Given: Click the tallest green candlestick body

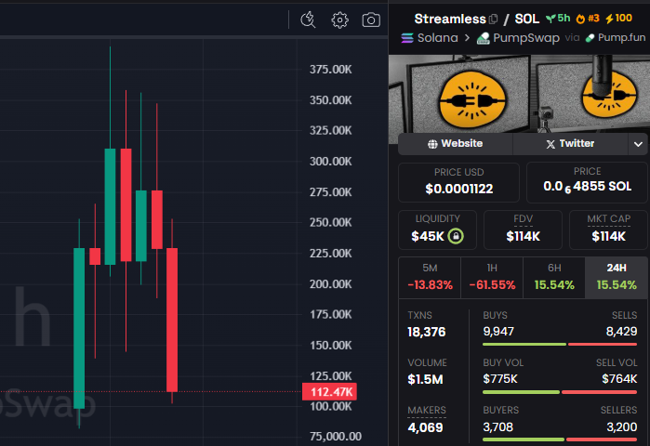Looking at the screenshot, I should [x=79, y=328].
